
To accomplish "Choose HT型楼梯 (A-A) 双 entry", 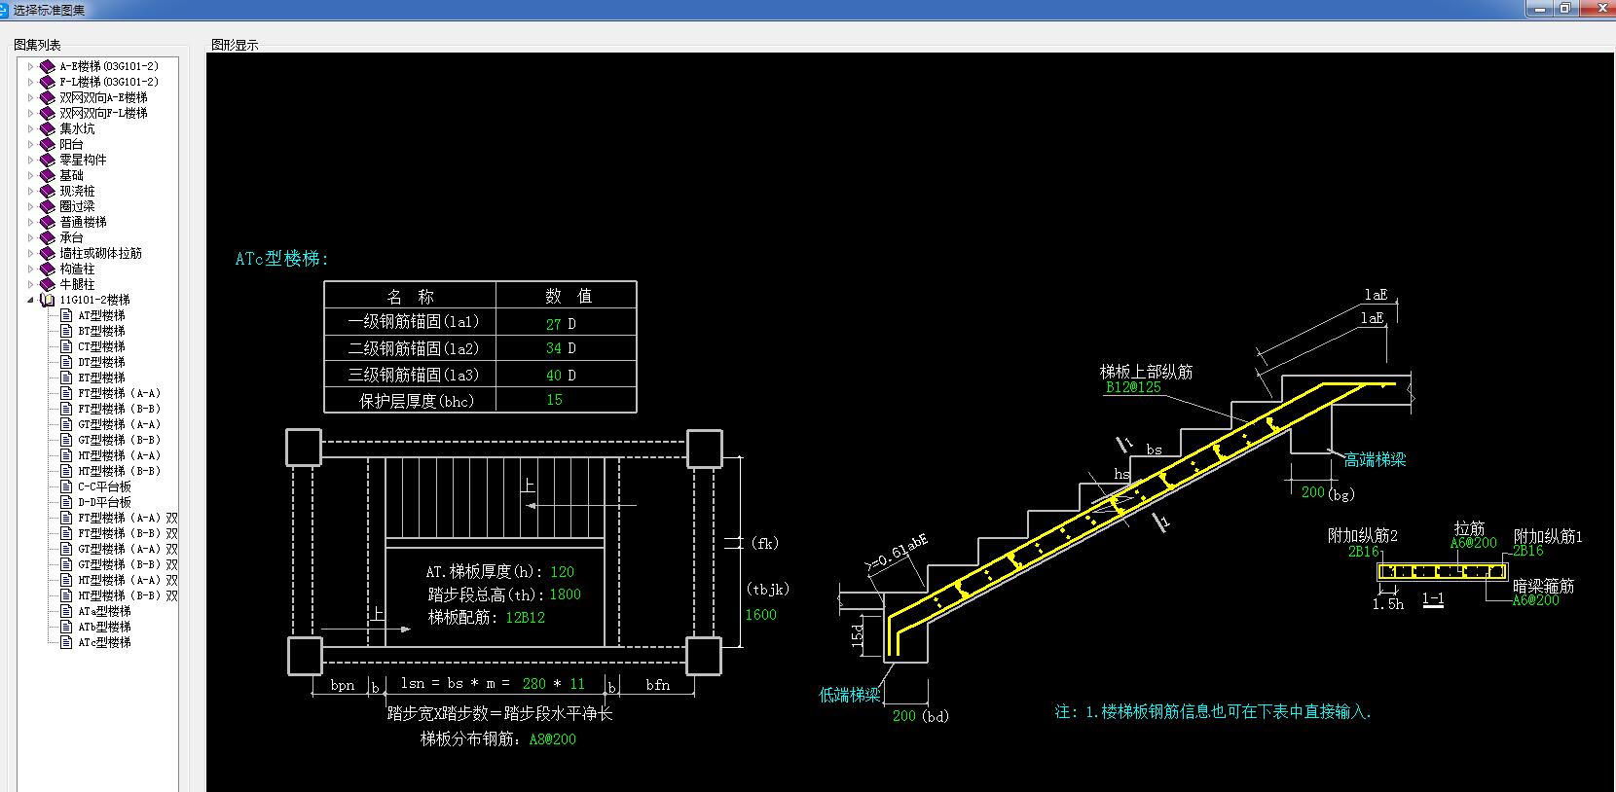I will click(x=128, y=580).
